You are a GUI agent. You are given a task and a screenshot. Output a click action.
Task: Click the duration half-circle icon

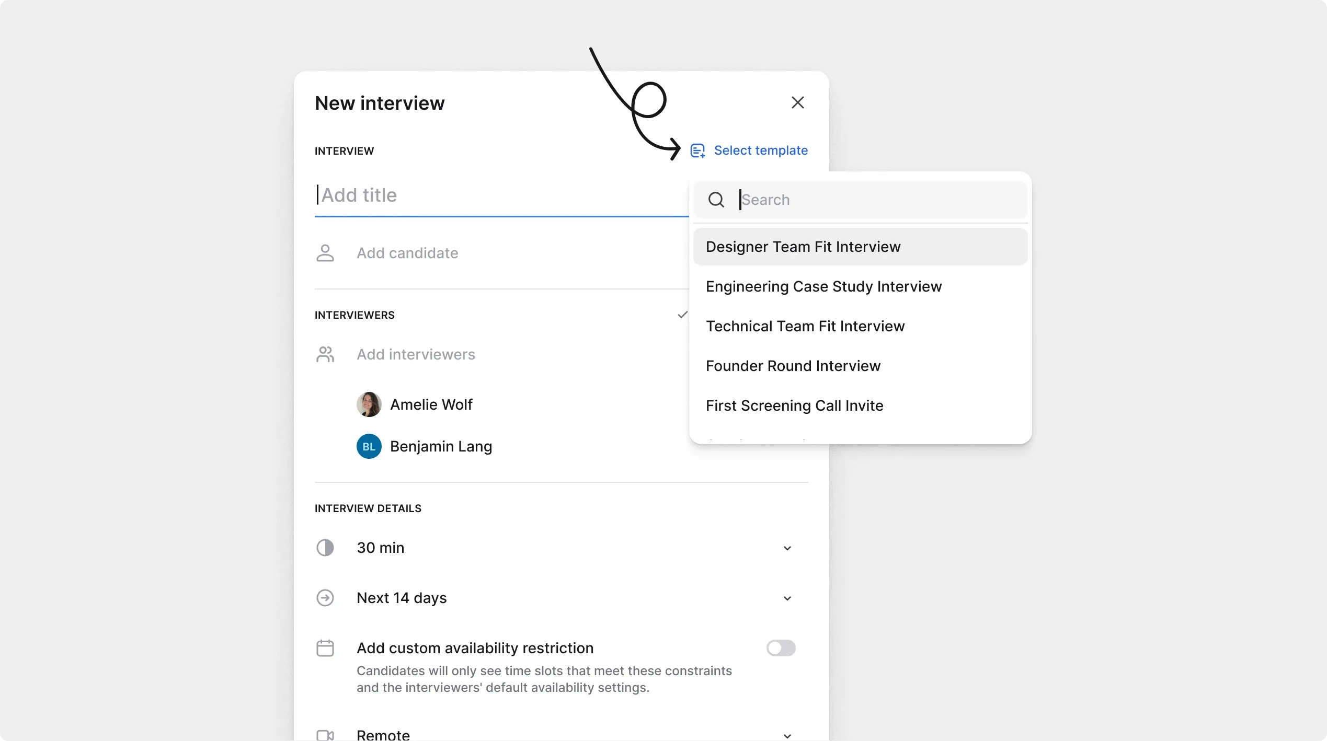(325, 548)
